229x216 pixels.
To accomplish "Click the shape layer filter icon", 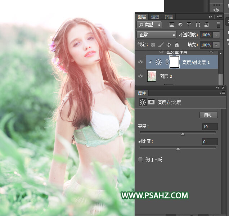I will tap(198, 25).
